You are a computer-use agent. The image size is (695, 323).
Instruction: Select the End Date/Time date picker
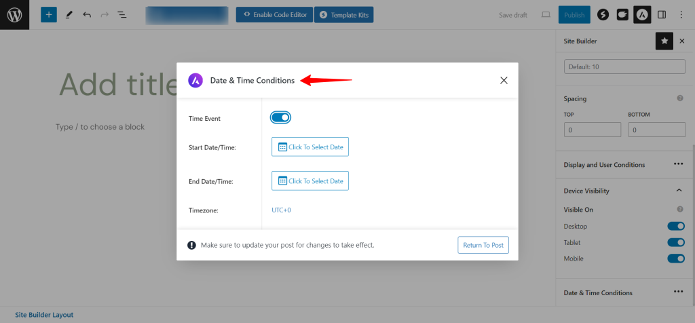310,180
